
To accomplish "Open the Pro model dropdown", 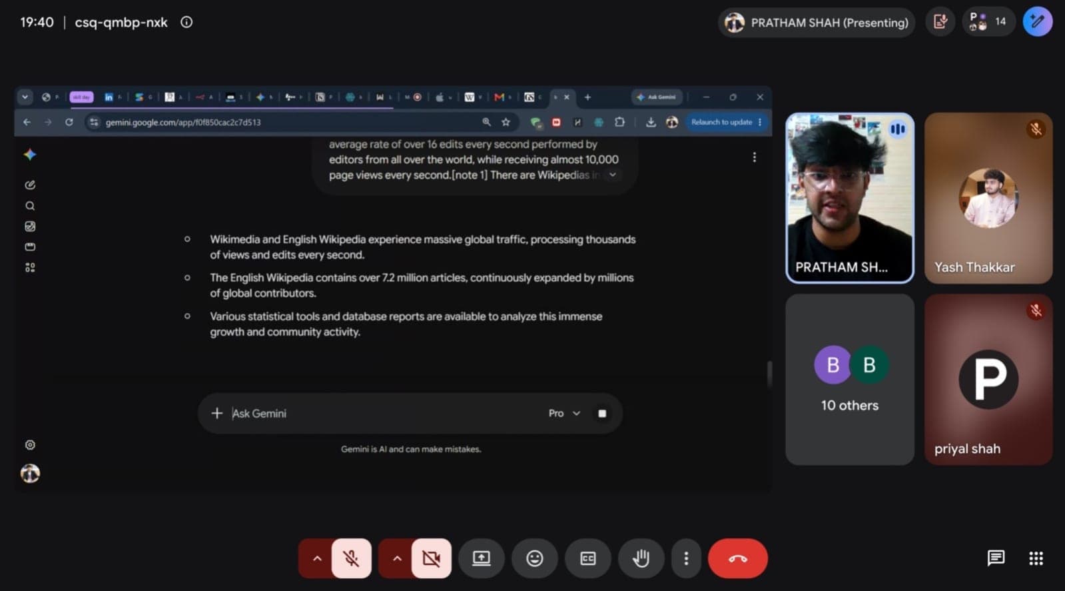I will click(x=564, y=413).
